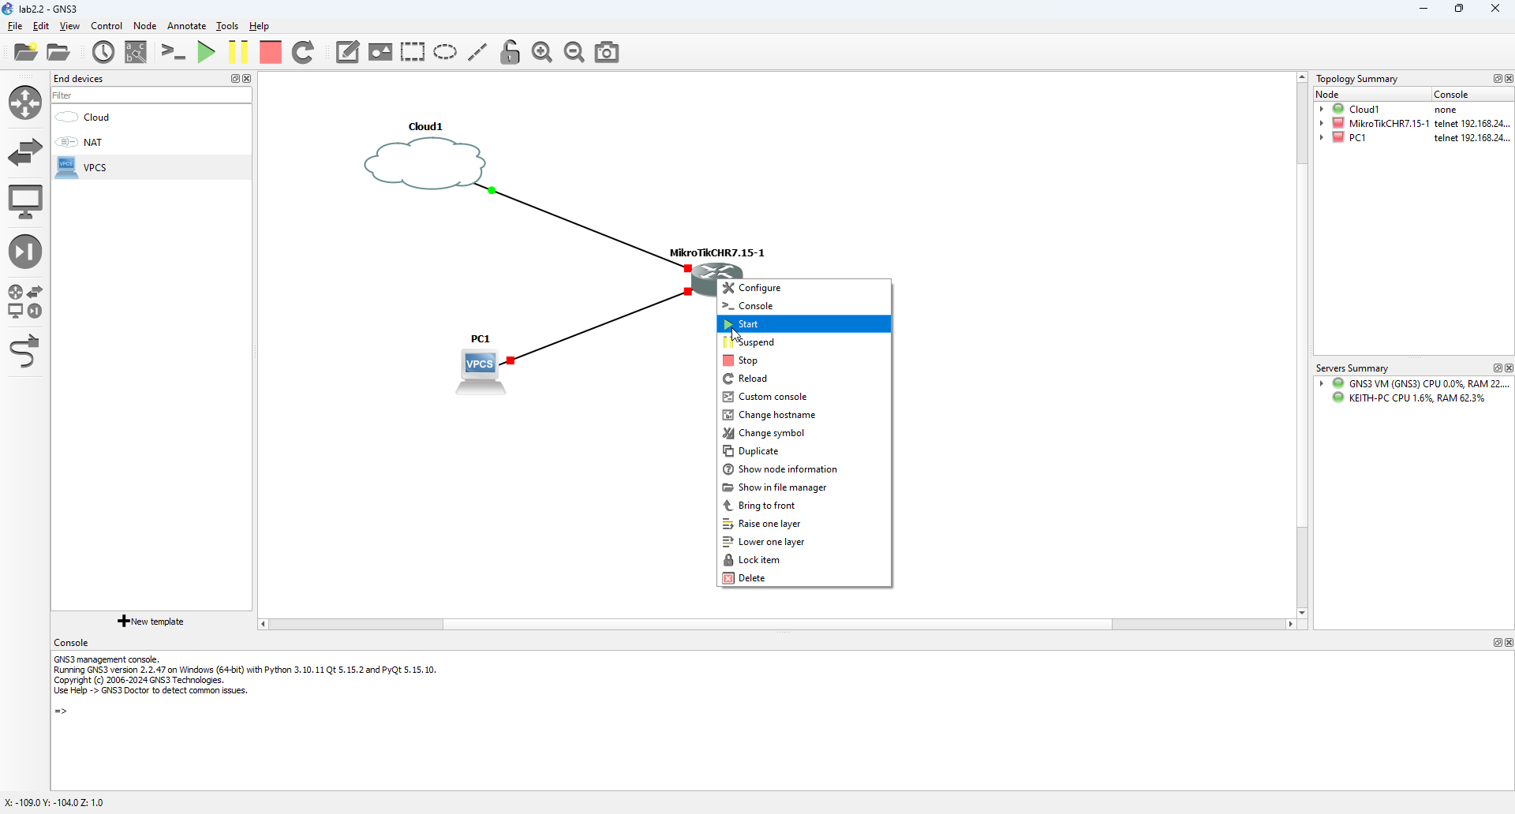The image size is (1515, 814).
Task: Expand the Cloud1 entry in Topology Summary
Action: click(x=1322, y=110)
